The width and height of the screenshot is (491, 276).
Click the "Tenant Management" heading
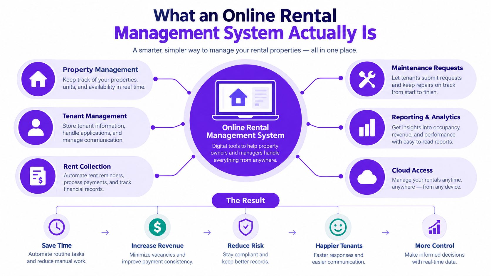coord(95,116)
